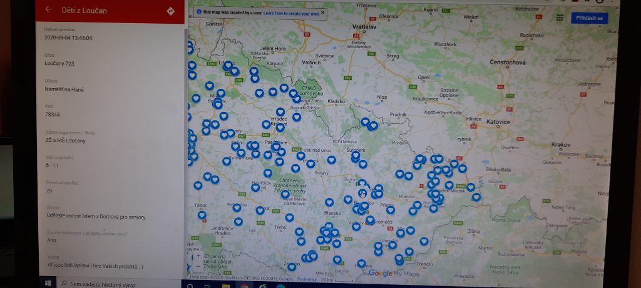
Task: Switch to Chrome in the taskbar
Action: click(245, 286)
